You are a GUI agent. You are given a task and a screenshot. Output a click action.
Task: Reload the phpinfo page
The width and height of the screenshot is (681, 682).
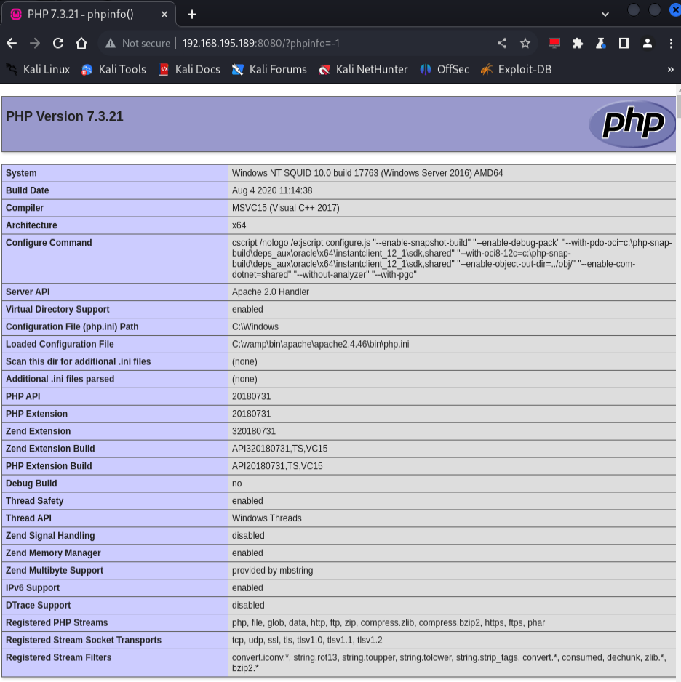pos(57,43)
